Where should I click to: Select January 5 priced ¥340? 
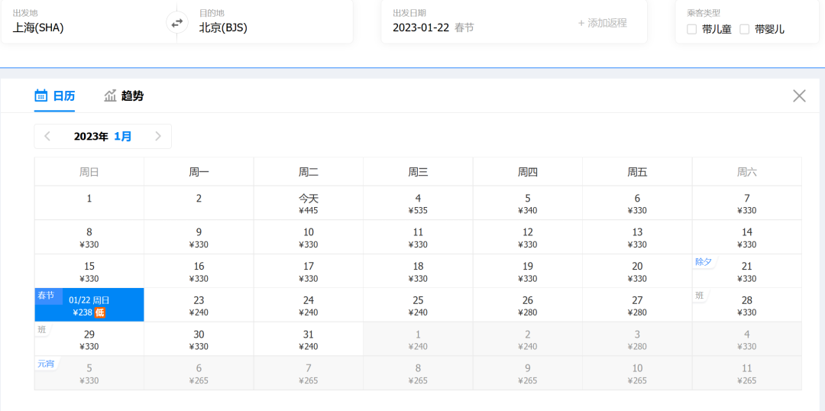coord(528,202)
